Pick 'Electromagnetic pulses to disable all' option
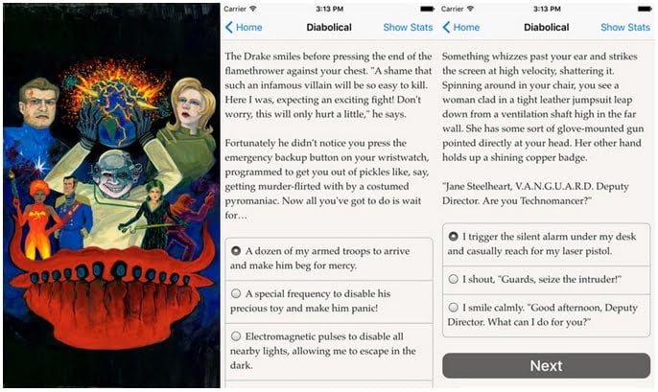 pos(329,351)
